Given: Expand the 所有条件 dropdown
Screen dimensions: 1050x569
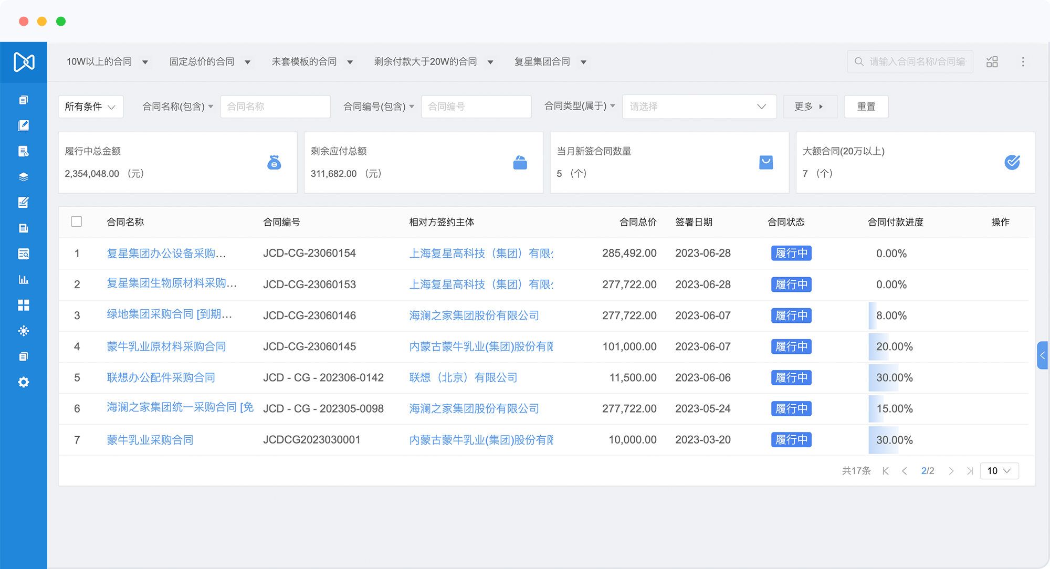Looking at the screenshot, I should (90, 107).
